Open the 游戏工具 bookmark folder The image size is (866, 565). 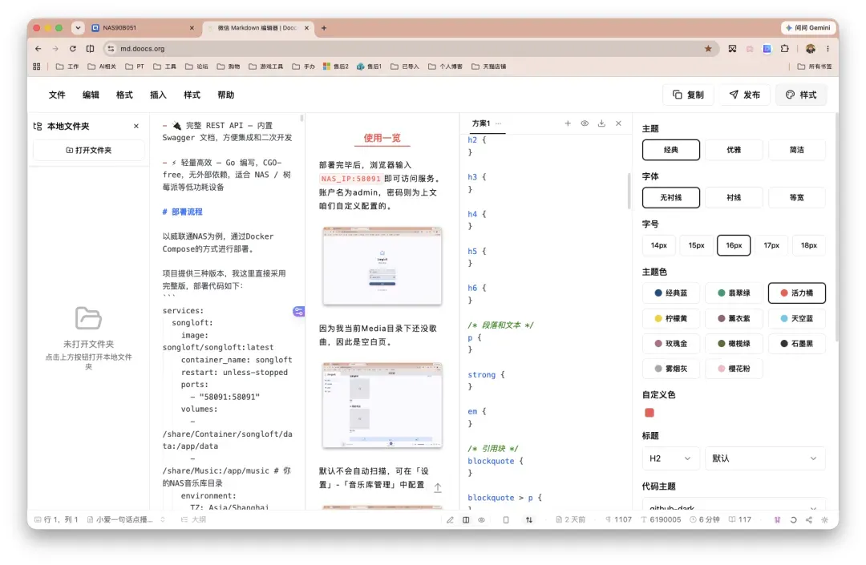coord(265,67)
